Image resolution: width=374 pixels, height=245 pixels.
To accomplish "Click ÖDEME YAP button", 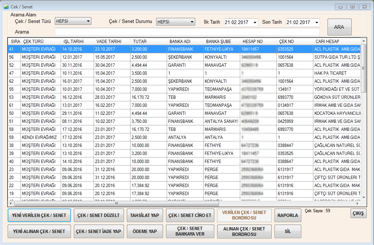I will pyautogui.click(x=145, y=231).
